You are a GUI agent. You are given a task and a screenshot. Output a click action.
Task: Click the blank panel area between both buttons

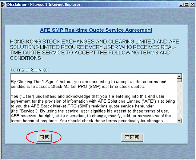[x=87, y=137]
